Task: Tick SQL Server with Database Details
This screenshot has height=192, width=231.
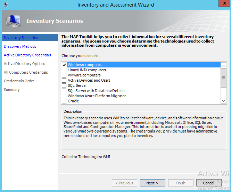Action: (x=64, y=91)
